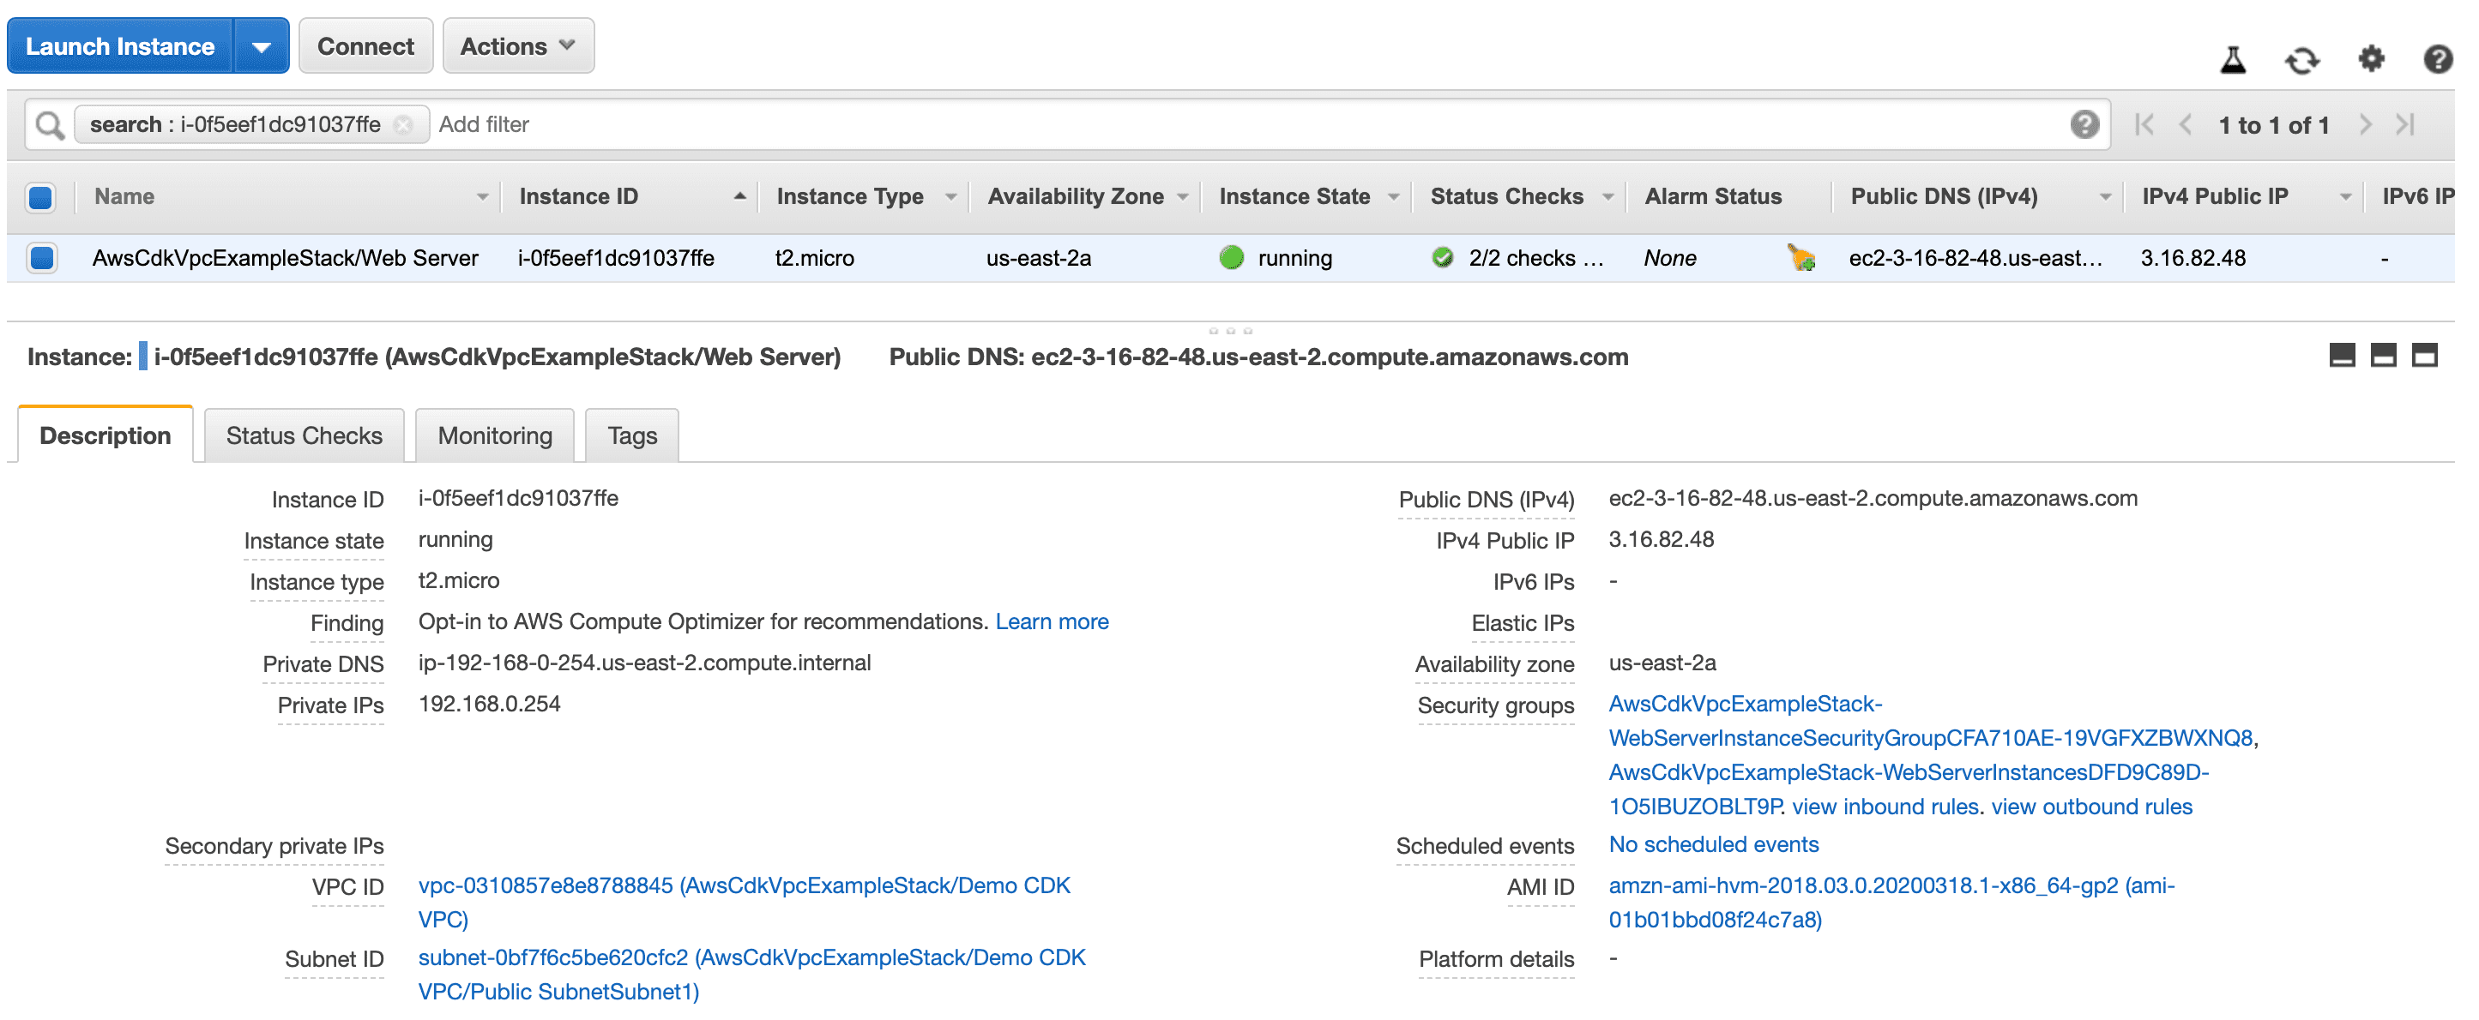The image size is (2479, 1020).
Task: Open the Actions dropdown menu
Action: click(518, 46)
